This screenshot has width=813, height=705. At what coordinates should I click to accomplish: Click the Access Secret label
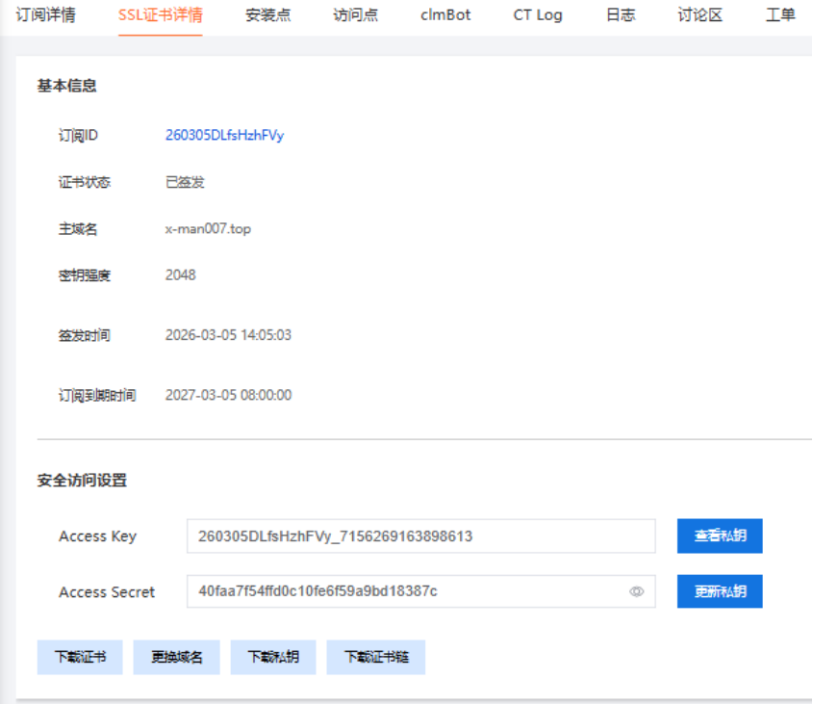point(107,591)
